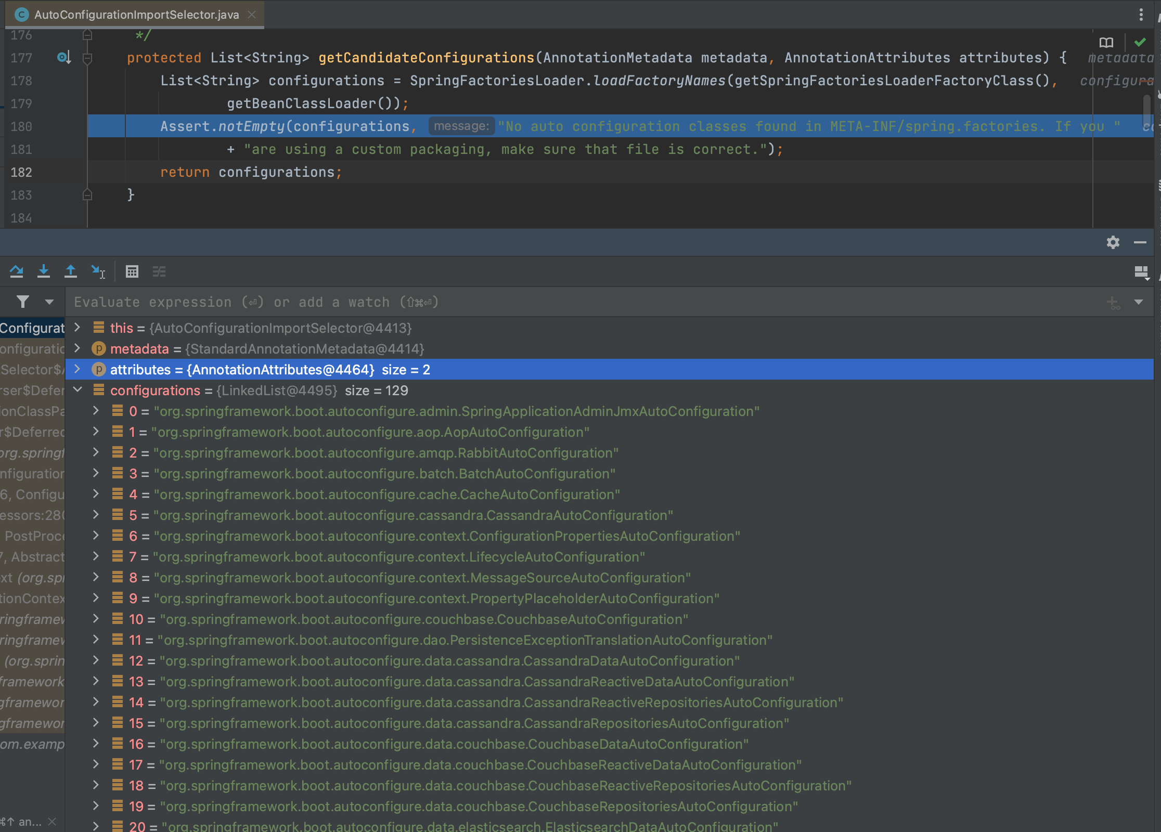Open the Reader Mode book icon
Image resolution: width=1161 pixels, height=832 pixels.
[1106, 42]
